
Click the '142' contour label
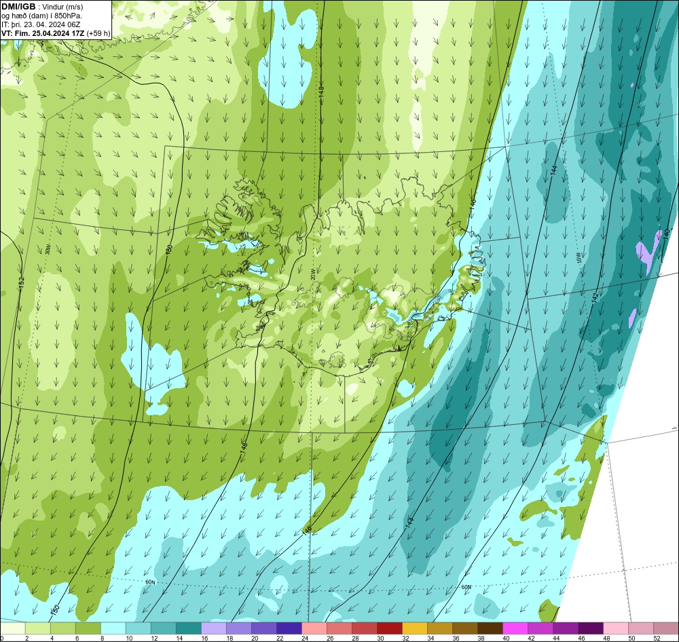pos(595,297)
